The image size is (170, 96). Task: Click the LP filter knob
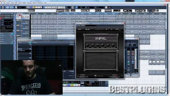[114, 29]
